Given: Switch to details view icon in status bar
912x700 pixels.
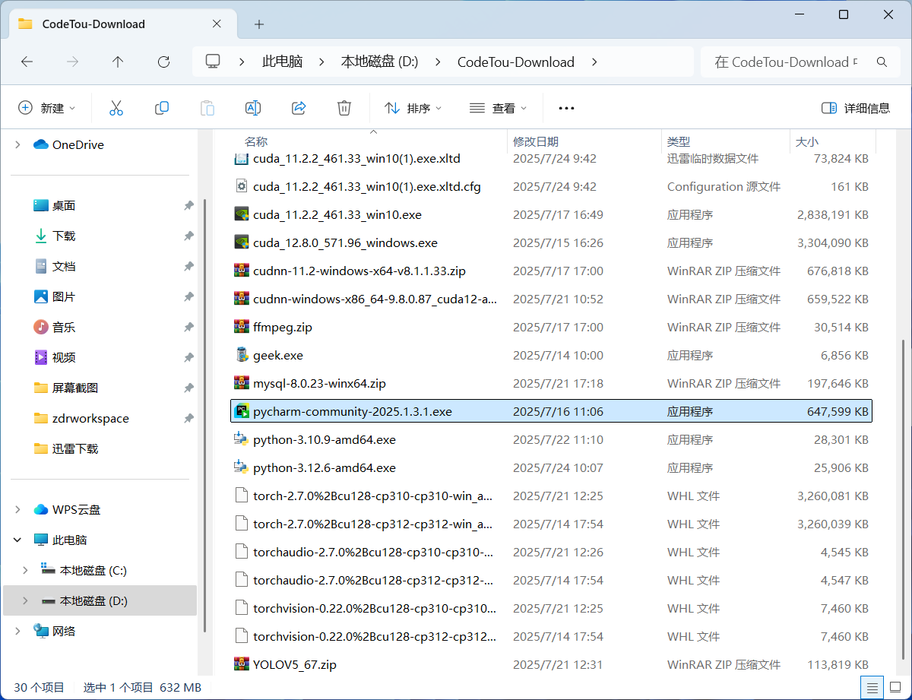Looking at the screenshot, I should click(872, 687).
